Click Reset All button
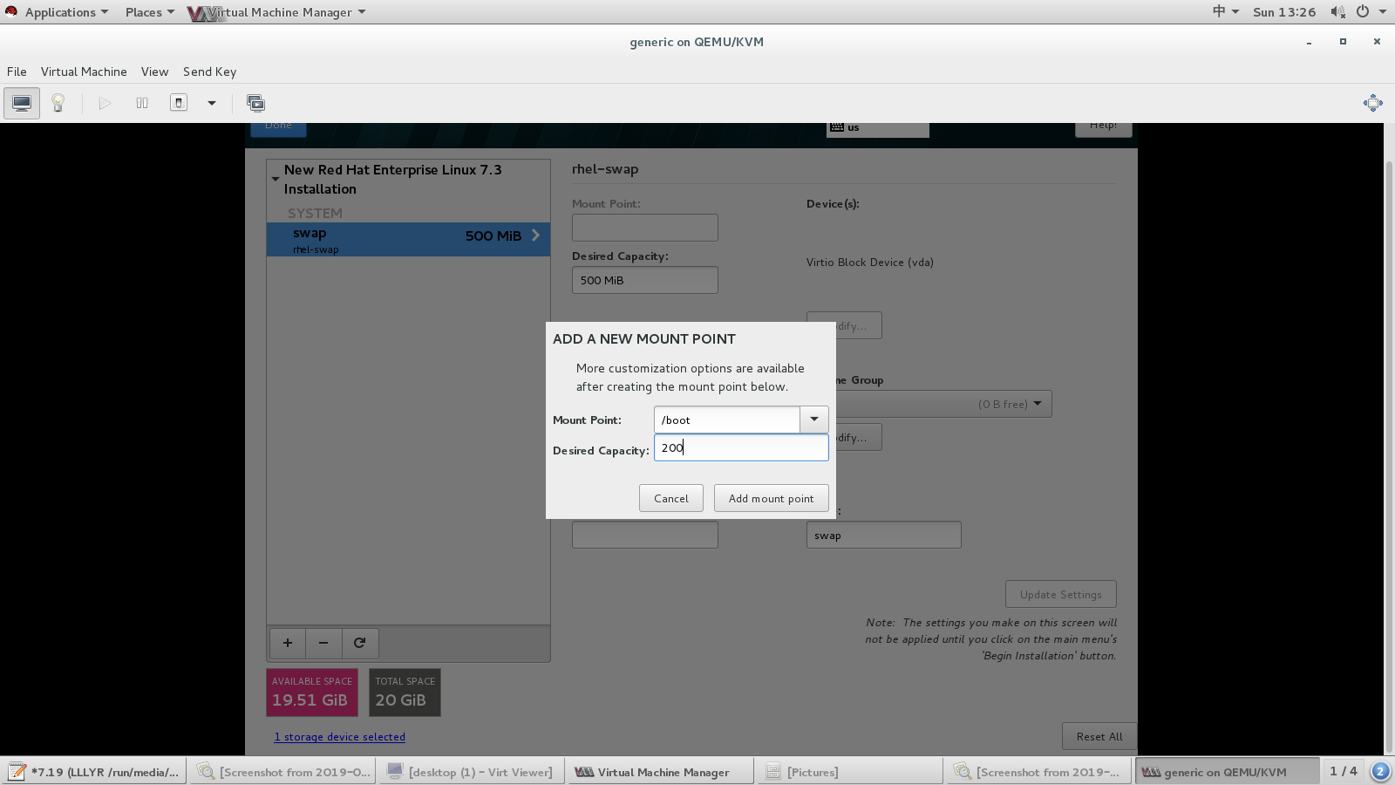 pyautogui.click(x=1099, y=736)
